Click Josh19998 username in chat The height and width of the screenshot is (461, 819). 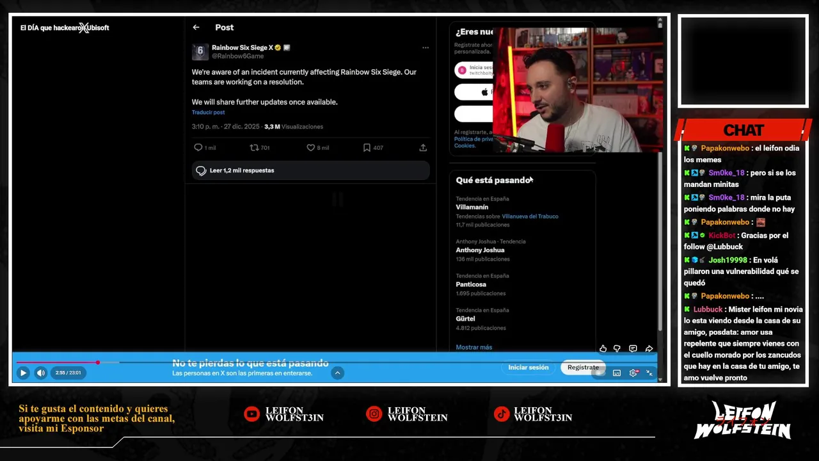pyautogui.click(x=728, y=260)
